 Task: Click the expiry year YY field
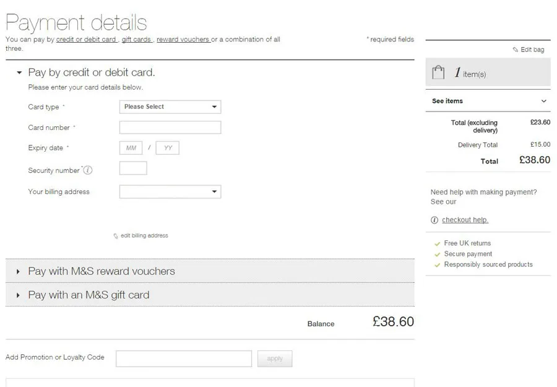click(167, 148)
